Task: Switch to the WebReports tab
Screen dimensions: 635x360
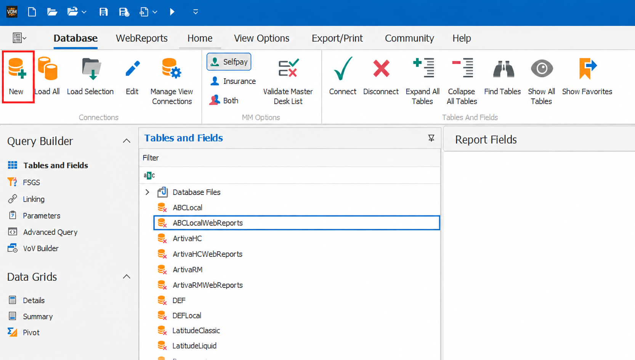Action: click(142, 38)
